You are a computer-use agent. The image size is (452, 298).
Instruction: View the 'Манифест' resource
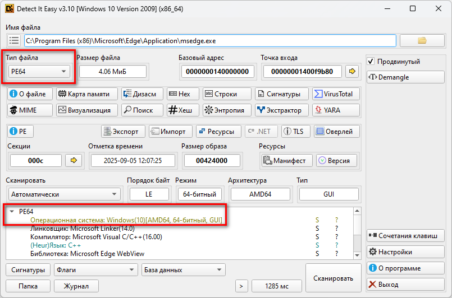pos(287,161)
